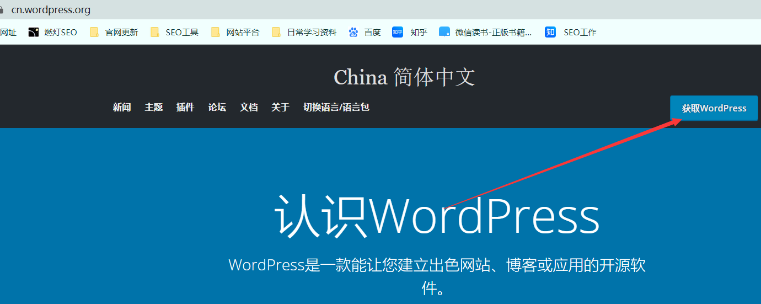Click the 知乎 bookmark icon
Screen dimensions: 761x304
398,32
